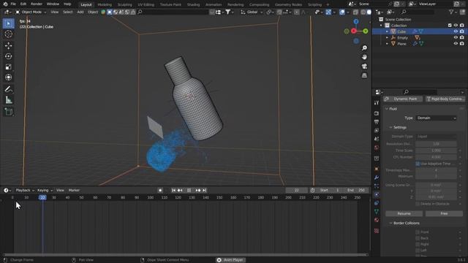Screen dimensions: 468x263
Task: Open the Object Data properties tab
Action: pyautogui.click(x=377, y=211)
